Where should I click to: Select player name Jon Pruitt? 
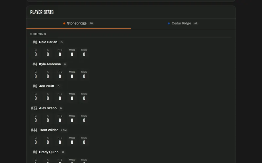click(47, 86)
